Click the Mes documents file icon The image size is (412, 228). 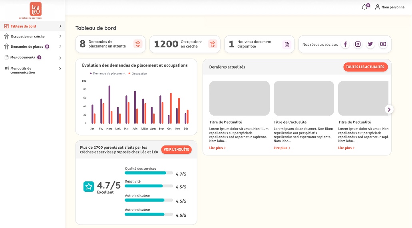pyautogui.click(x=6, y=57)
